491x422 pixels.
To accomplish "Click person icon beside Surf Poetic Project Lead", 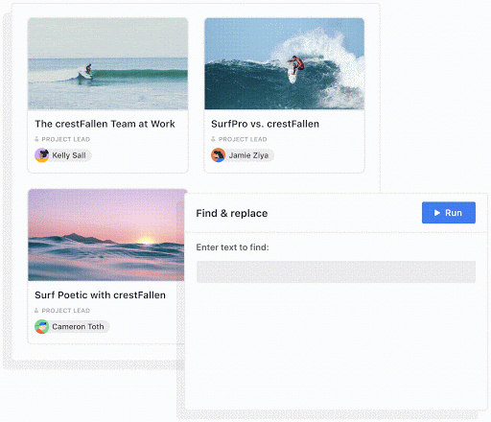I will point(36,311).
